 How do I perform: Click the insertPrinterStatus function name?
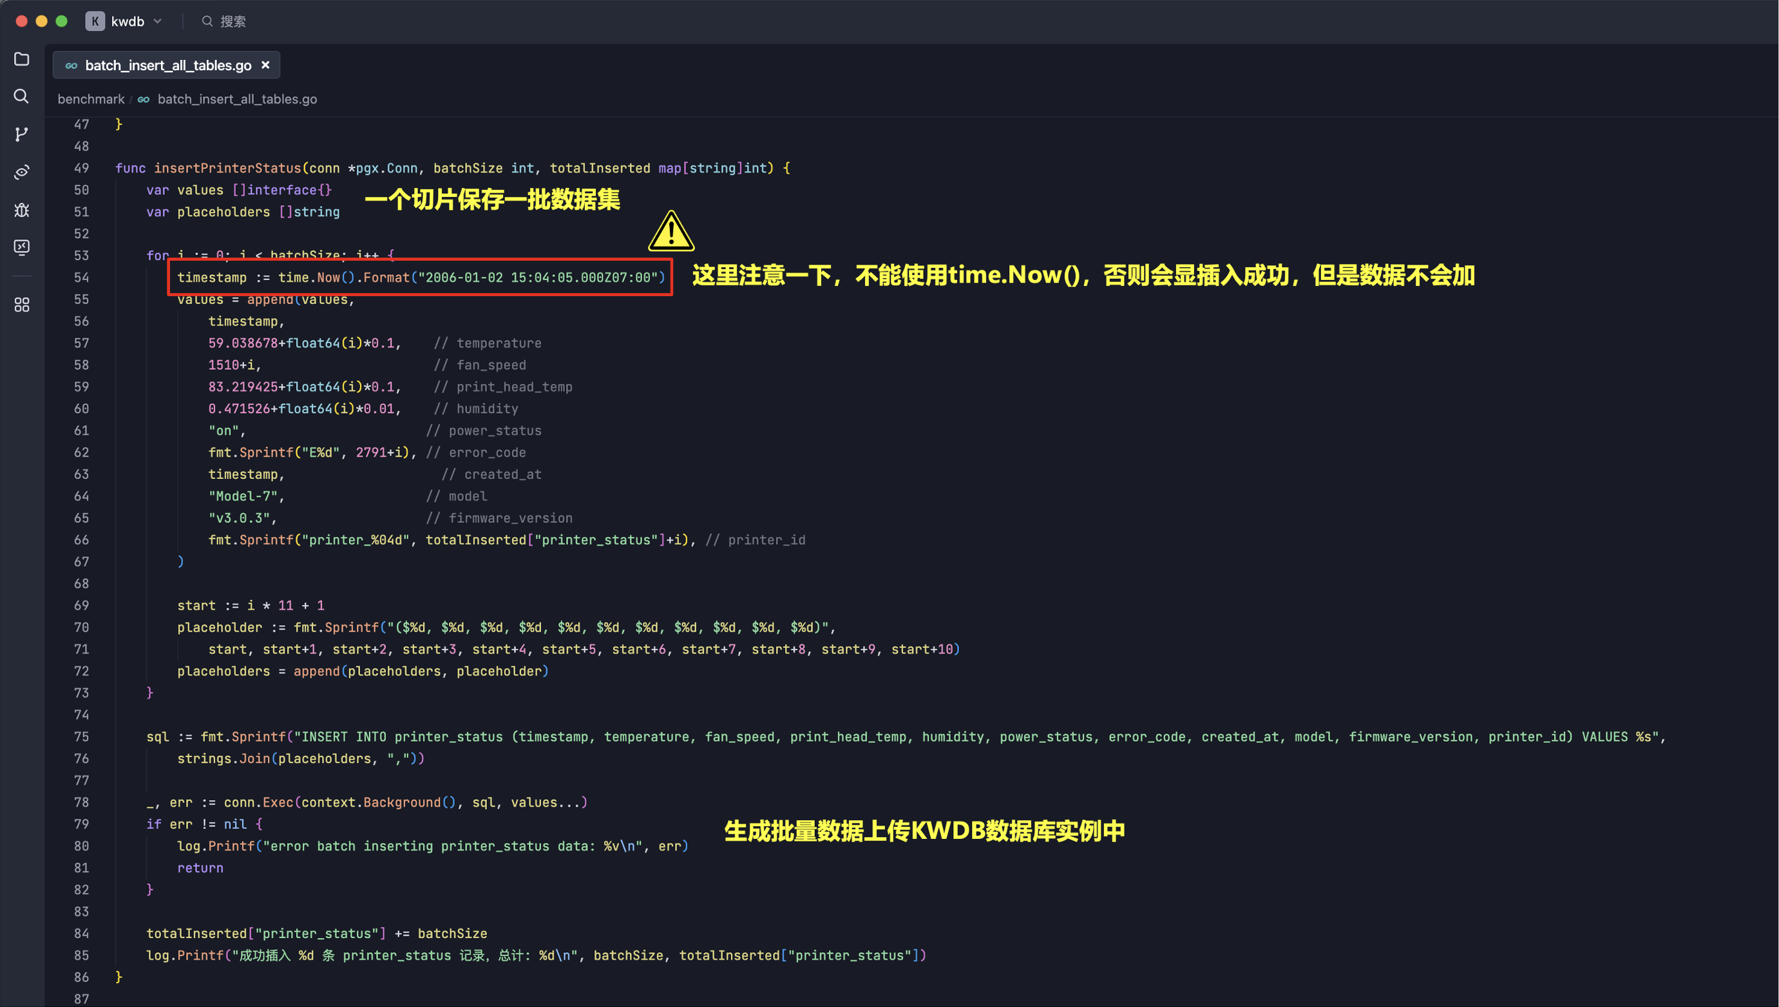pyautogui.click(x=227, y=168)
